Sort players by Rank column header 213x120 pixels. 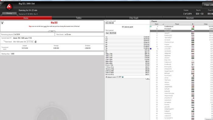157,24
